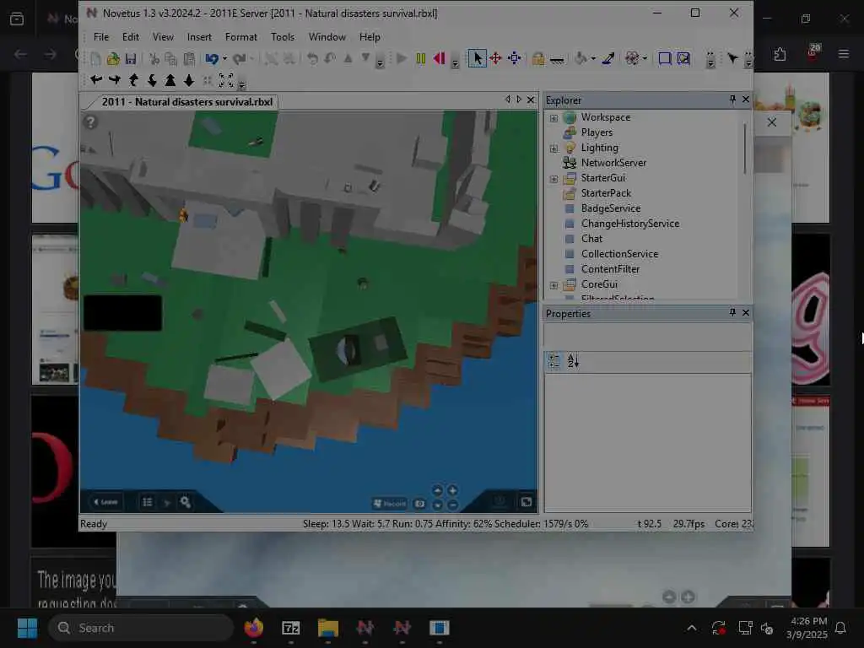
Task: Click the blue Group selection icon
Action: 665,58
